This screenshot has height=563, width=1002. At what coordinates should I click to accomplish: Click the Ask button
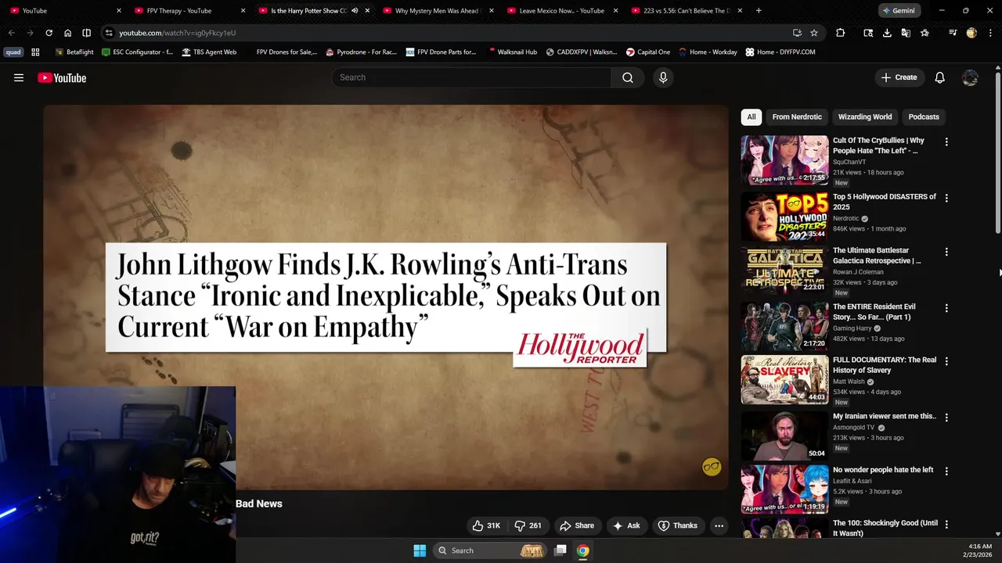click(626, 525)
